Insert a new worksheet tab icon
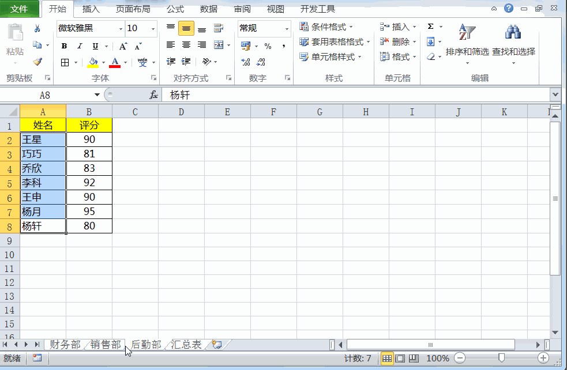 tap(217, 344)
